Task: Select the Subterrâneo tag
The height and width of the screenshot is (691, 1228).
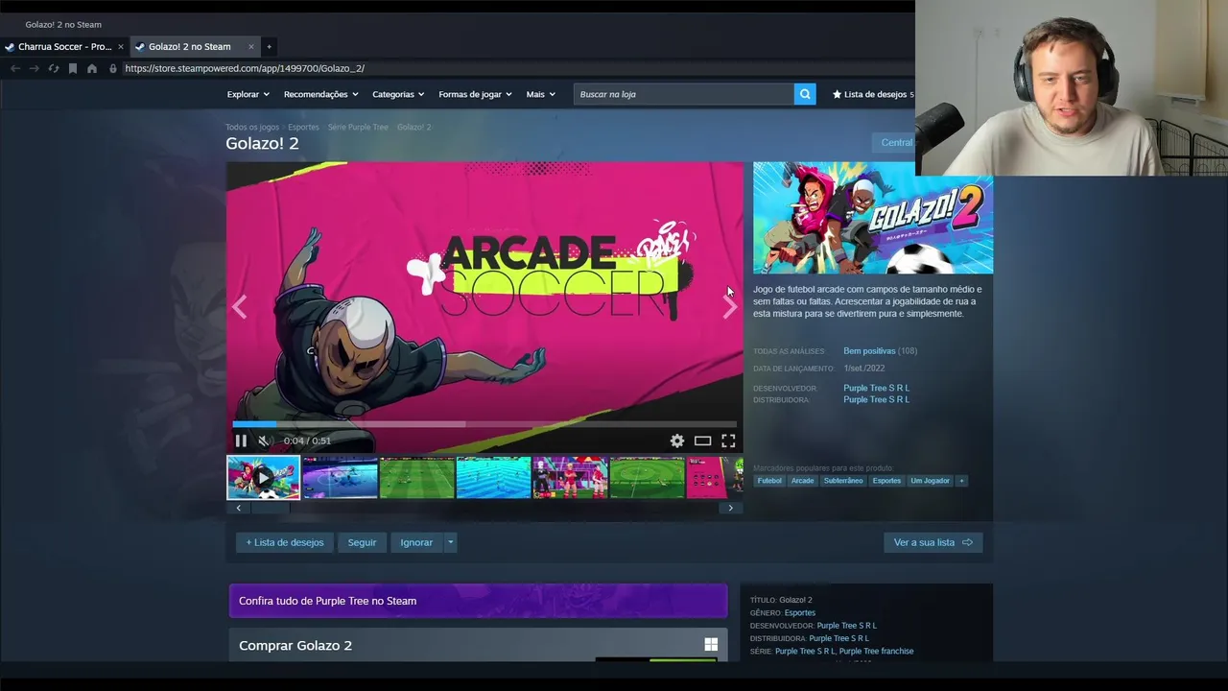Action: point(843,480)
